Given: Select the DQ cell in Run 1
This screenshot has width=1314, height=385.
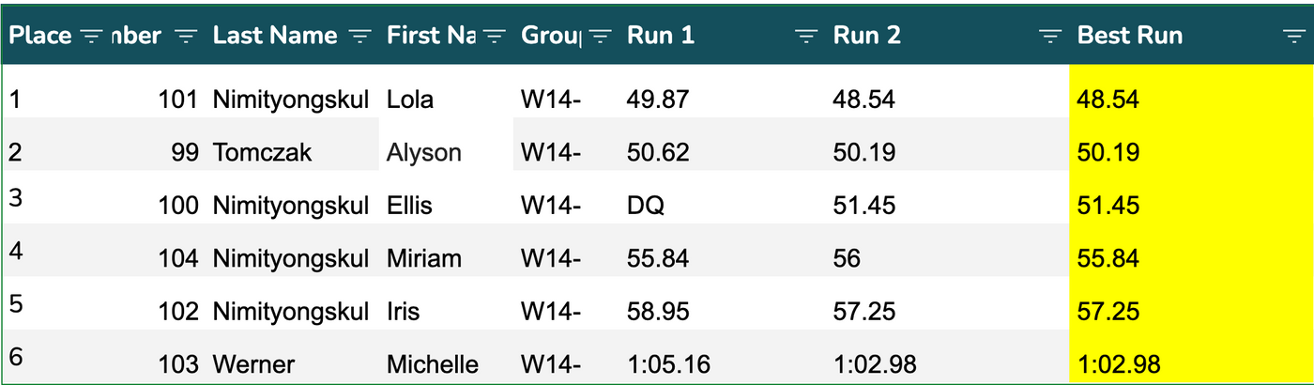Looking at the screenshot, I should pos(646,205).
